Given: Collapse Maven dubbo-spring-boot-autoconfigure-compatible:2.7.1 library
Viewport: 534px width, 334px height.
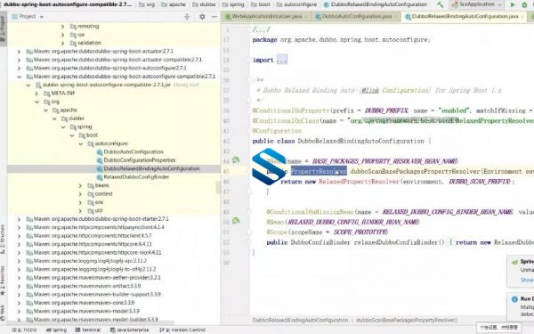Looking at the screenshot, I should pyautogui.click(x=19, y=77).
